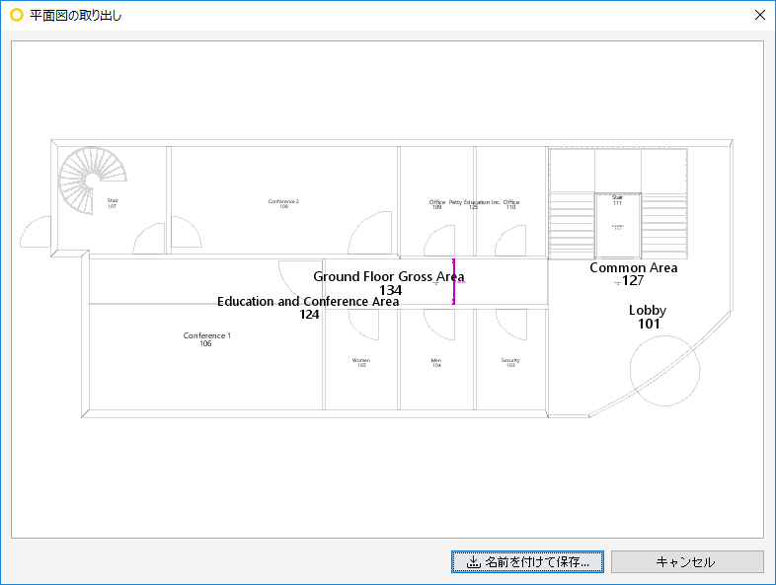
Task: Click the Men 104 room label
Action: 436,362
